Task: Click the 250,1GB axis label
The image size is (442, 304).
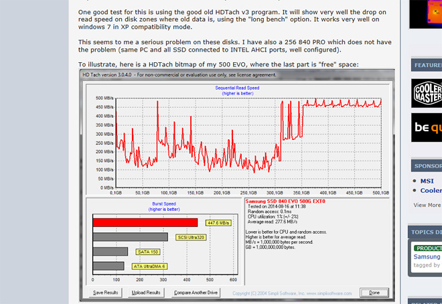Action: 248,193
